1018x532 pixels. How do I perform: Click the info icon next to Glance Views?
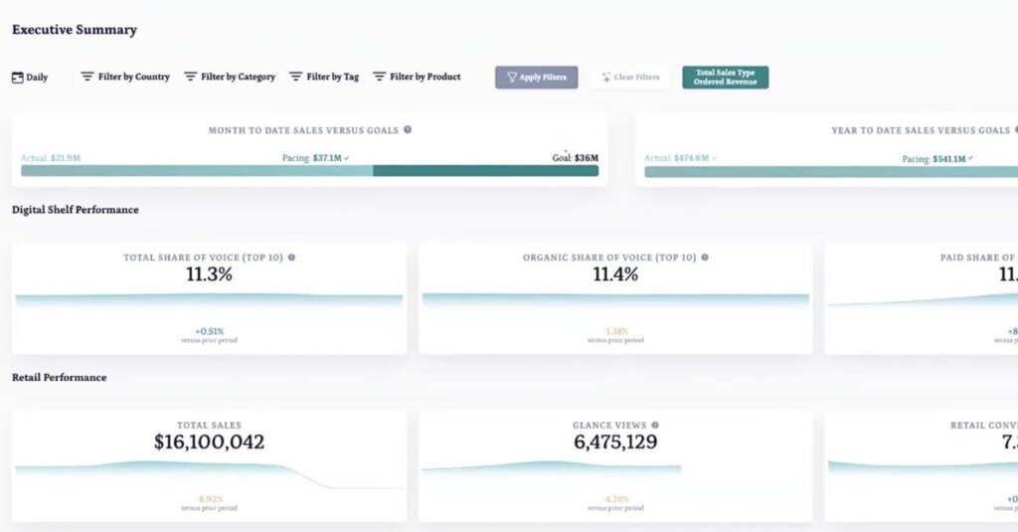[x=654, y=426]
